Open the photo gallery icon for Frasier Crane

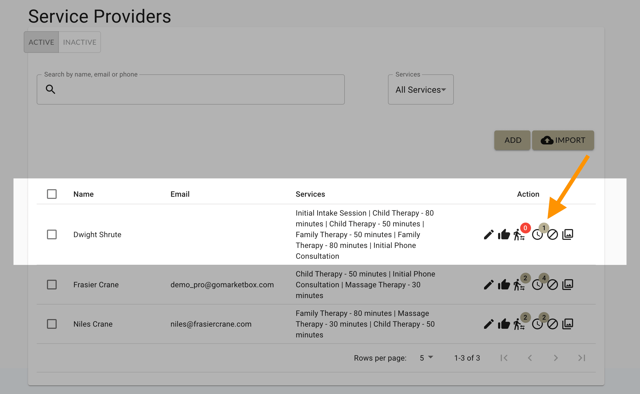[x=568, y=285]
